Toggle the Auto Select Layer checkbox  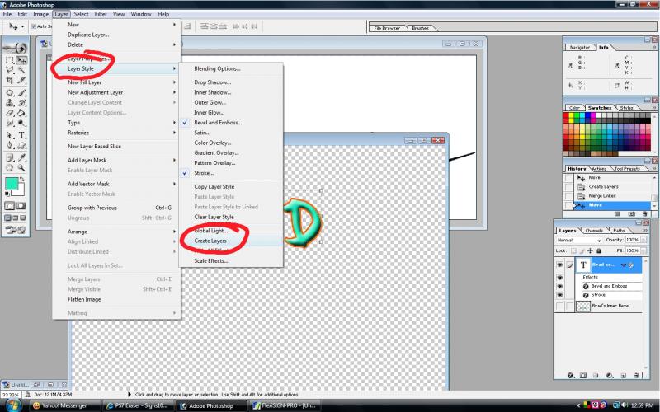tap(34, 26)
